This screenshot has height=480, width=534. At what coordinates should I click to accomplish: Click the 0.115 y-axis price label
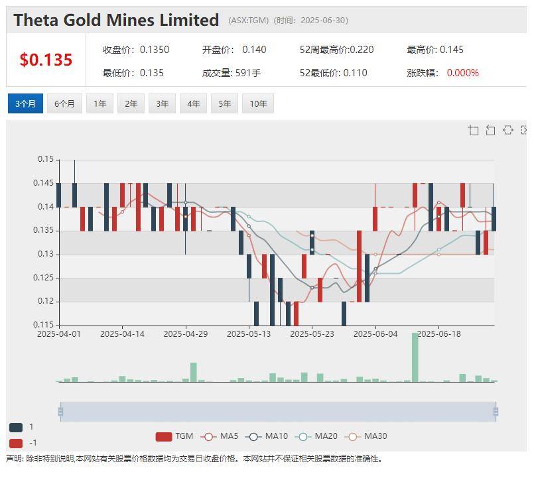point(44,325)
